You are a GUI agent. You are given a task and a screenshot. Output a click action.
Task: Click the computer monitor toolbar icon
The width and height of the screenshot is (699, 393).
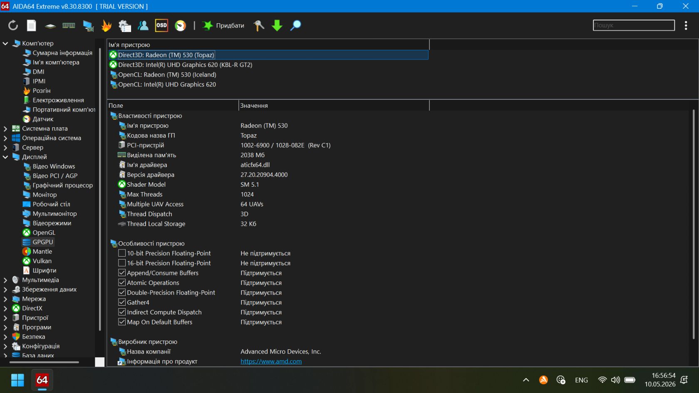[88, 25]
